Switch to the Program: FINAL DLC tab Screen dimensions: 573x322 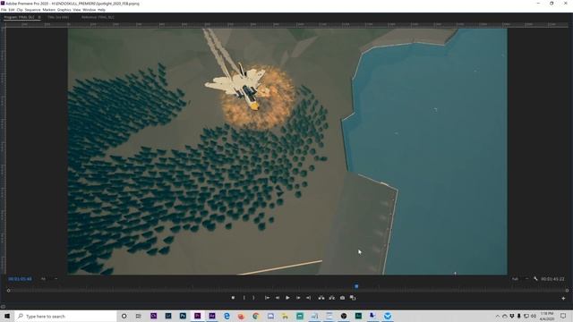point(19,17)
